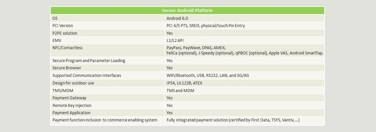Select the PCI Version label
The height and width of the screenshot is (132, 376).
[63, 26]
